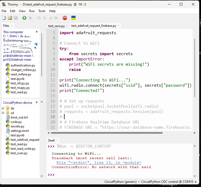
Task: Click the Files tab label
Action: point(6,26)
